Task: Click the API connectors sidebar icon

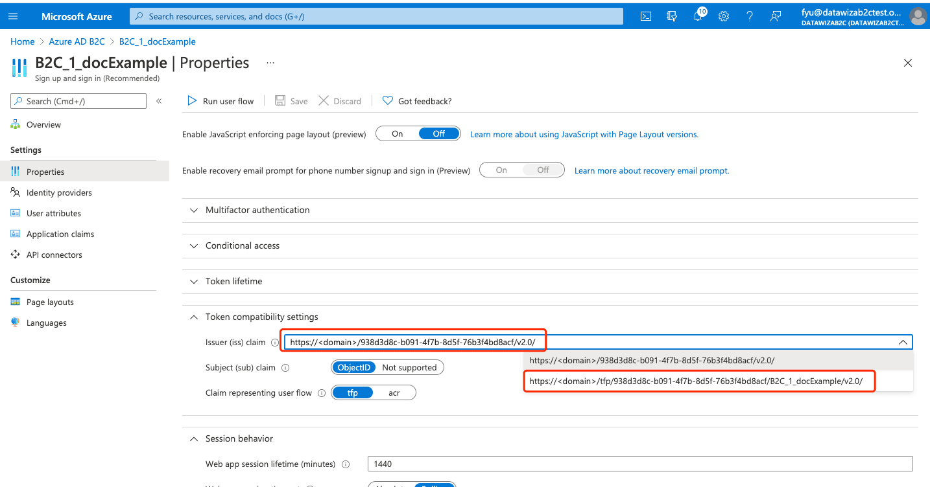Action: [x=16, y=255]
